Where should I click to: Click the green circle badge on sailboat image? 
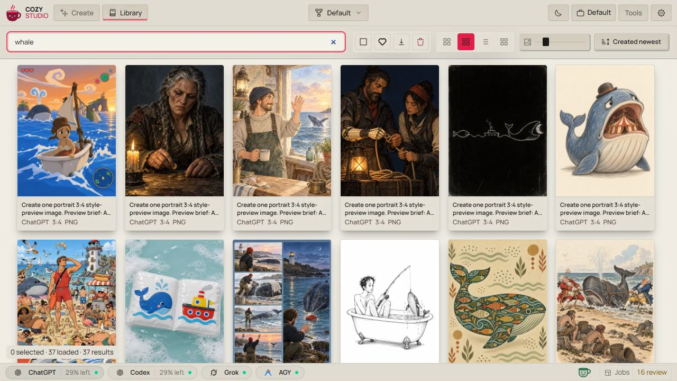click(x=105, y=78)
